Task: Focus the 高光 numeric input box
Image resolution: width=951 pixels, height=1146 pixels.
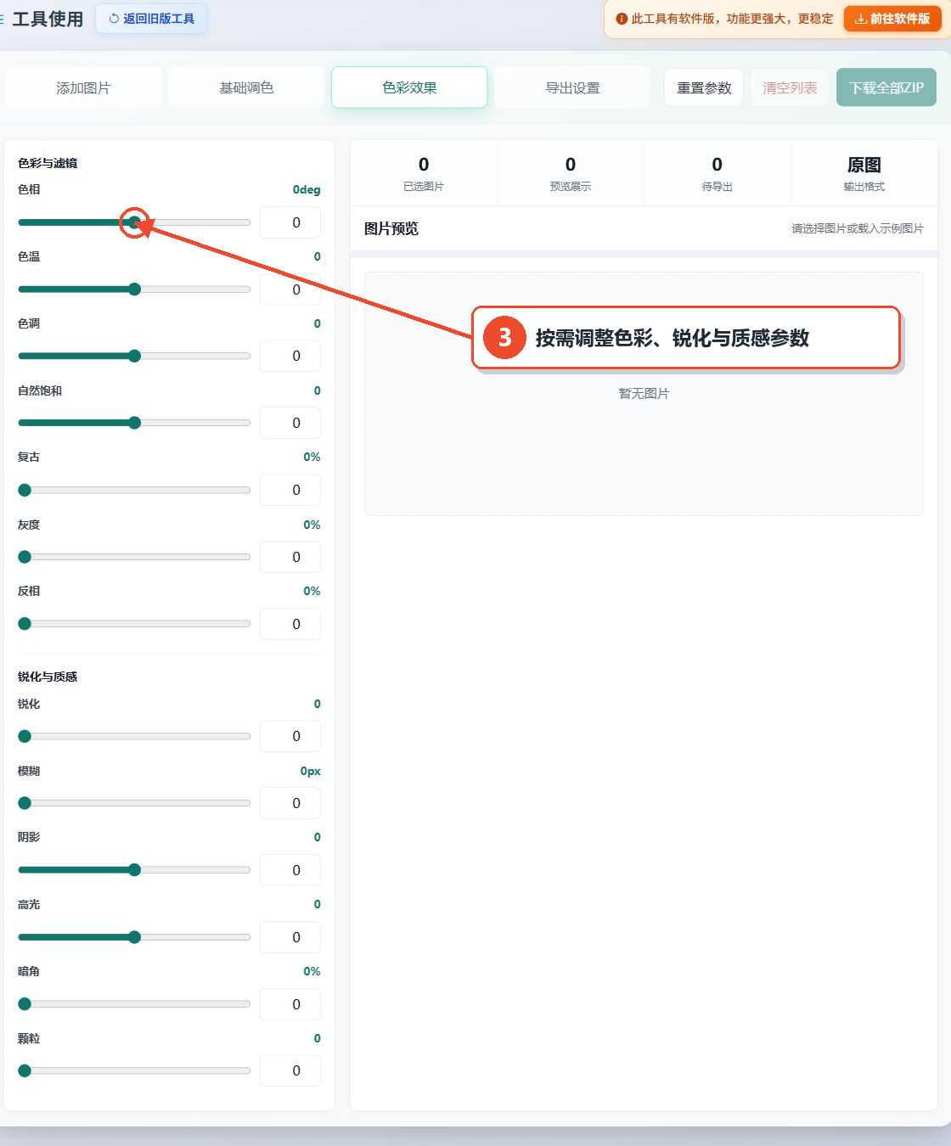Action: tap(290, 937)
